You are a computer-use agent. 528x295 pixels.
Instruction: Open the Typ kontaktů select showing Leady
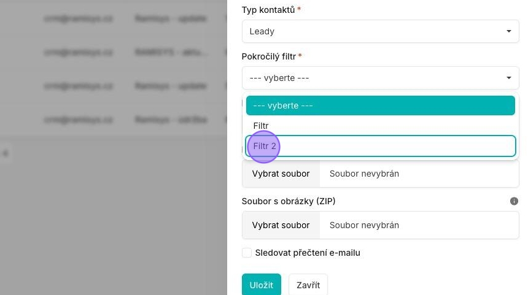[380, 31]
